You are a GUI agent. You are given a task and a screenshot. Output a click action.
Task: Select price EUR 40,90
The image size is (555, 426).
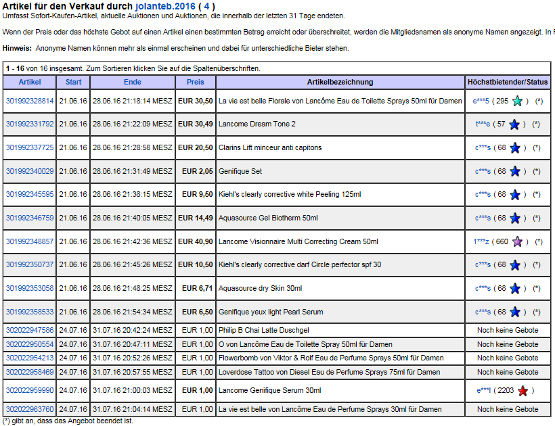(x=196, y=242)
